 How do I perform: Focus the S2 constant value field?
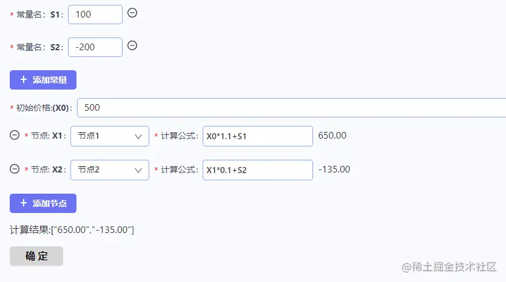coord(95,47)
